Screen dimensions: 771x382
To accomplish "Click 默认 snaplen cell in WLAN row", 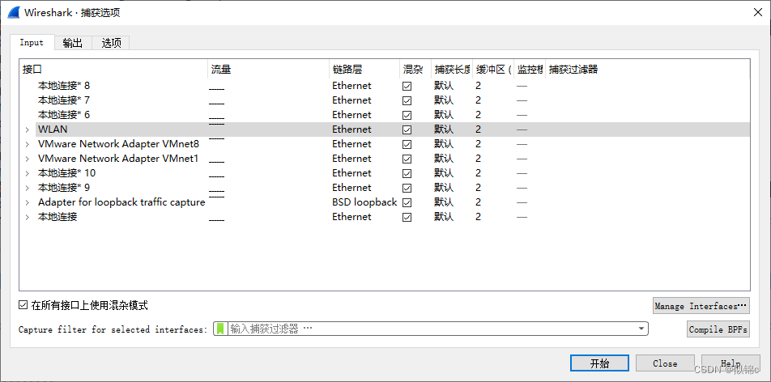I will [444, 129].
